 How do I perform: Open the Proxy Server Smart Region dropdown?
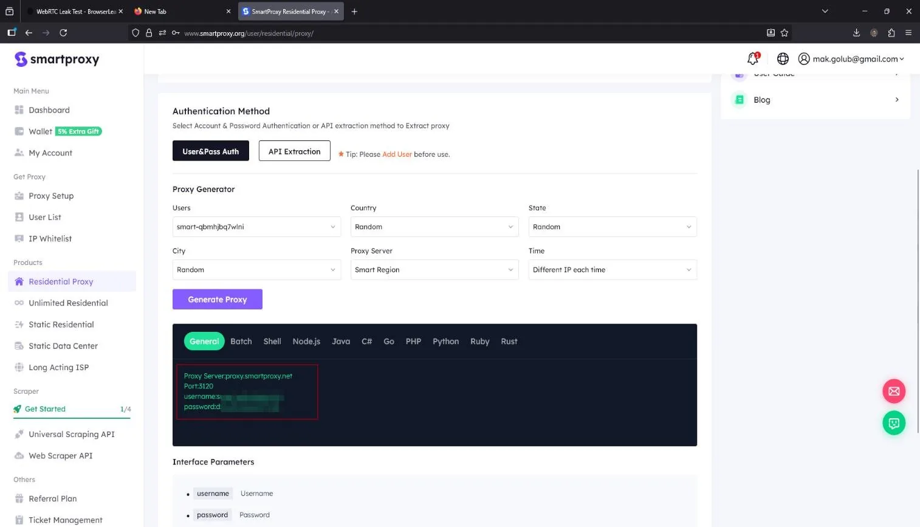click(x=434, y=270)
